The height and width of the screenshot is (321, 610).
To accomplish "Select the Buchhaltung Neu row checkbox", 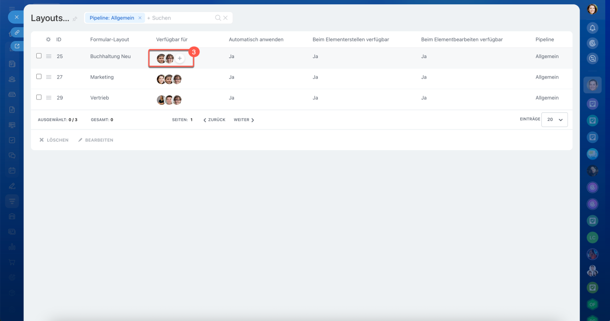I will coord(39,56).
